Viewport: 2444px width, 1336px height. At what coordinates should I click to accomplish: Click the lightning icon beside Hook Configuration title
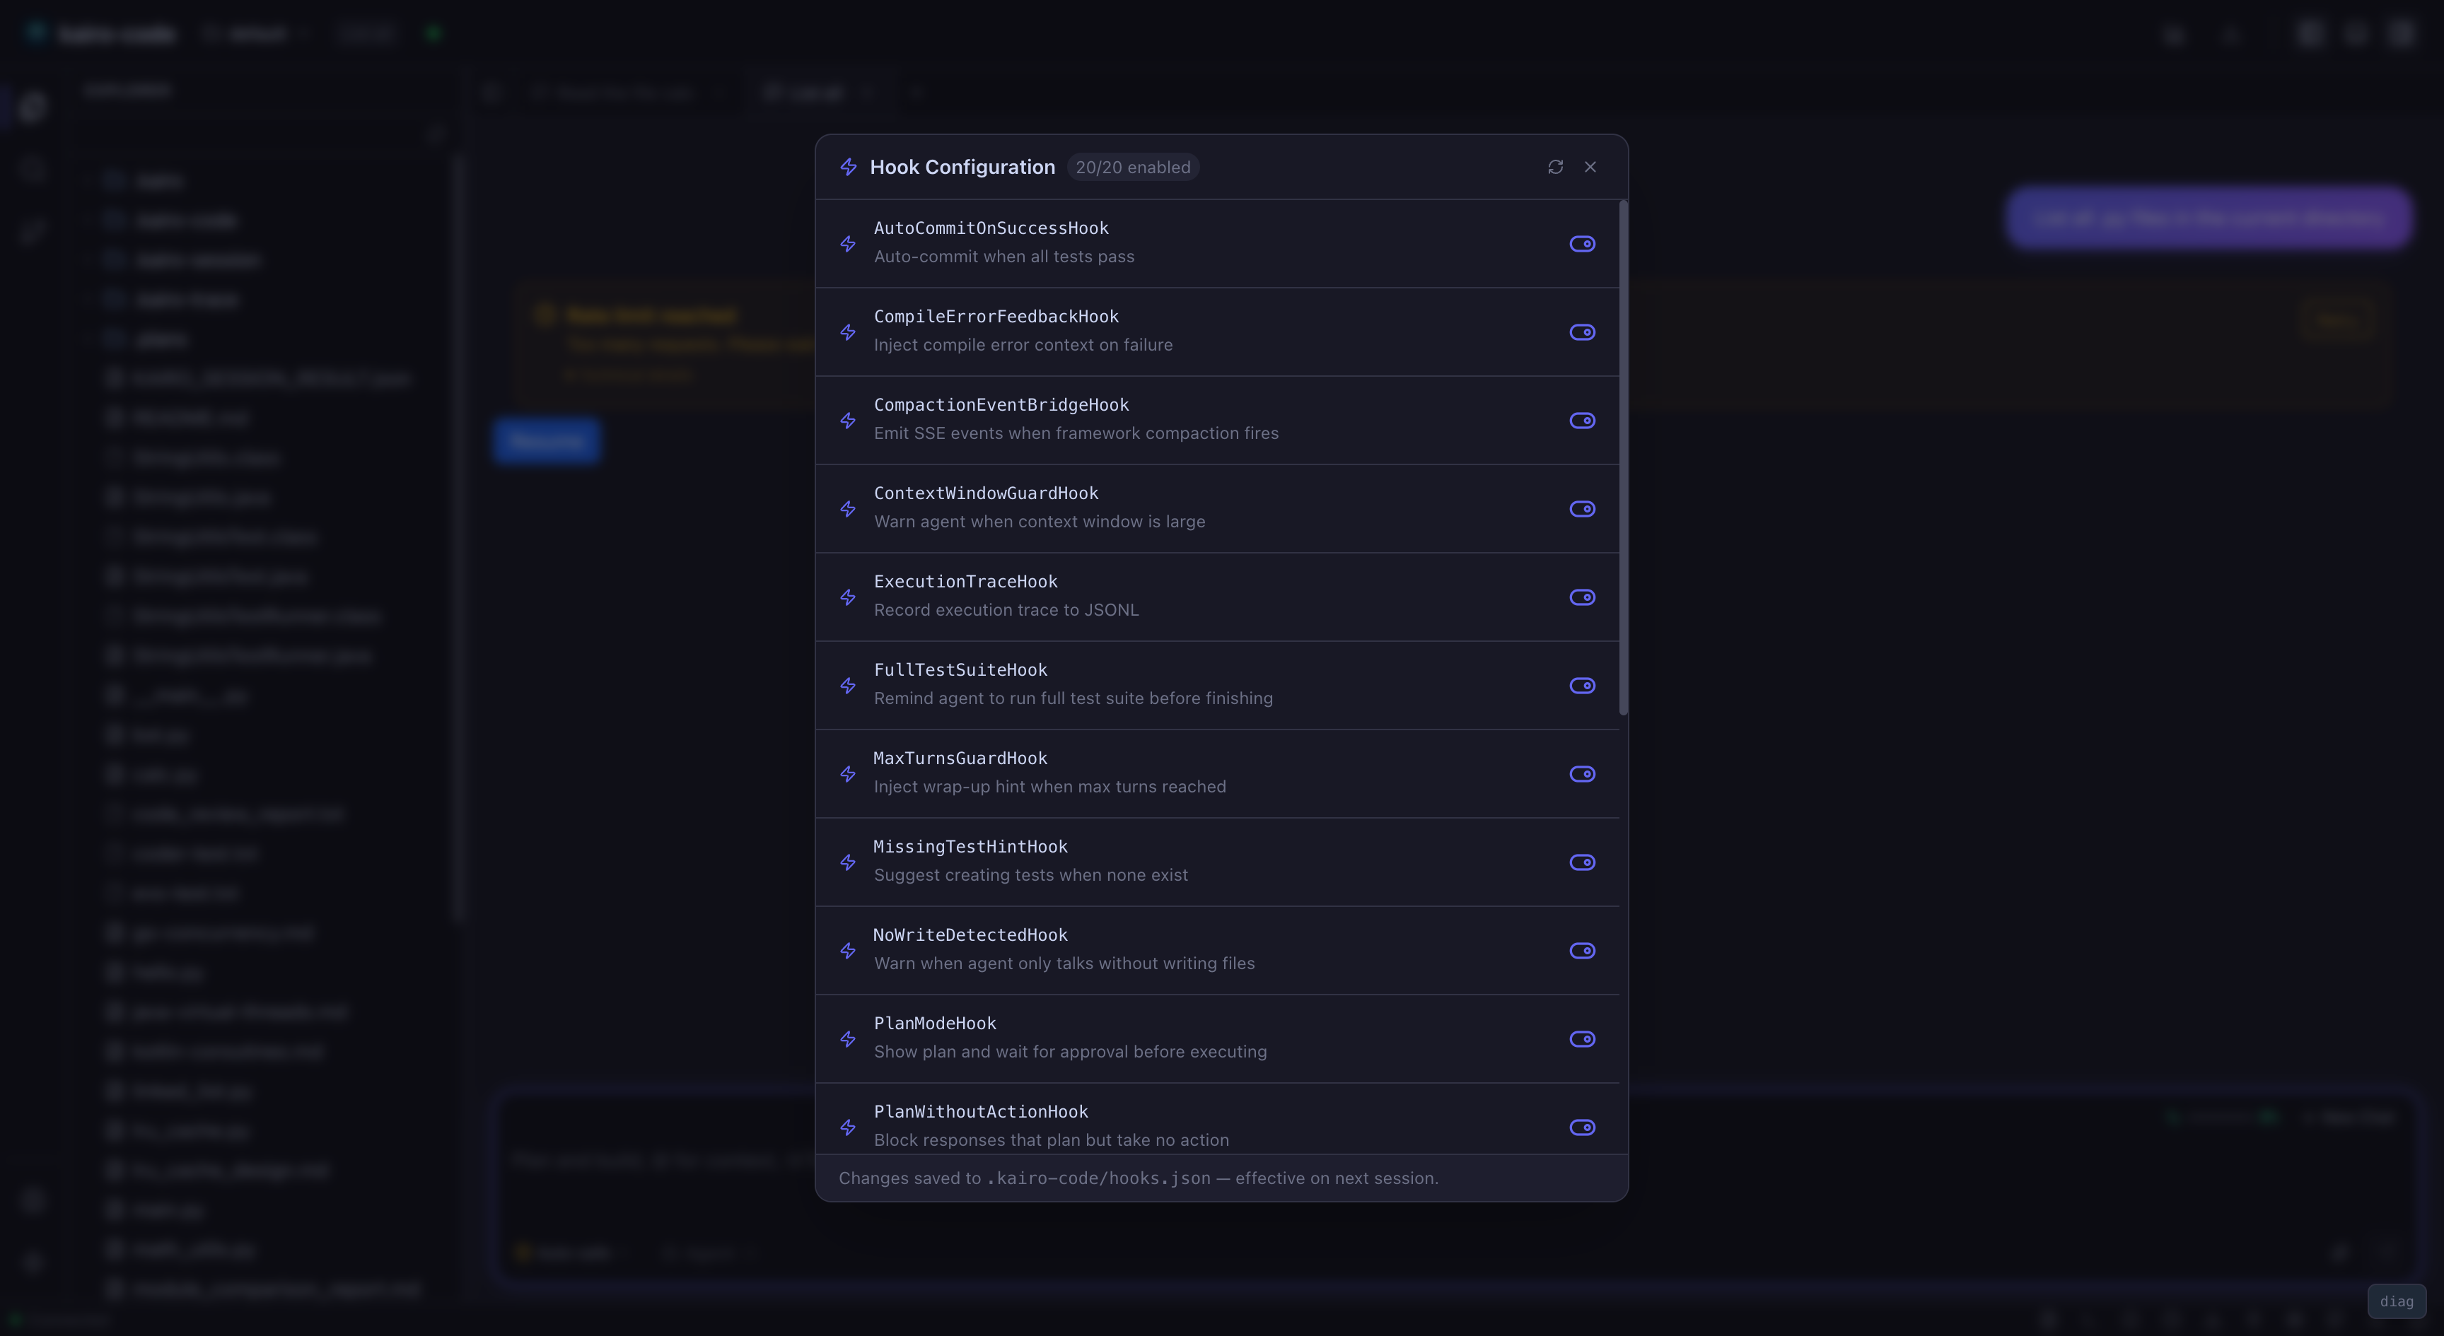(x=848, y=167)
